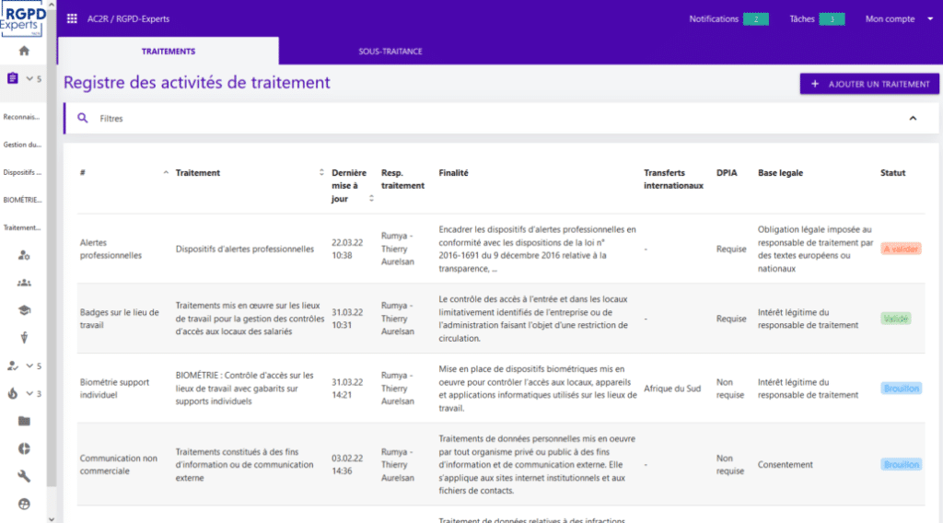Screen dimensions: 943x523
Task: Collapse the Filtres panel chevron
Action: (x=913, y=119)
